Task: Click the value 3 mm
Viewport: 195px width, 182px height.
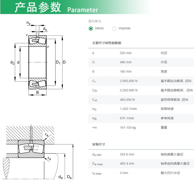Action: coord(124,173)
